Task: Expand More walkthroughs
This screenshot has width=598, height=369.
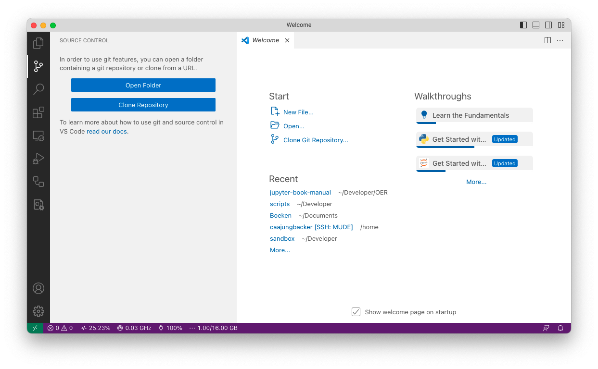Action: click(x=476, y=182)
